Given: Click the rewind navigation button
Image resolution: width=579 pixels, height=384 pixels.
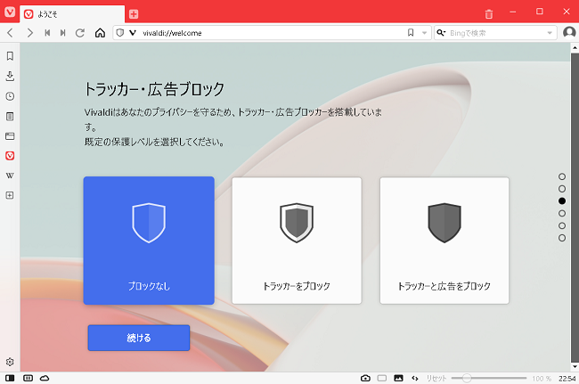Looking at the screenshot, I should click(x=47, y=33).
